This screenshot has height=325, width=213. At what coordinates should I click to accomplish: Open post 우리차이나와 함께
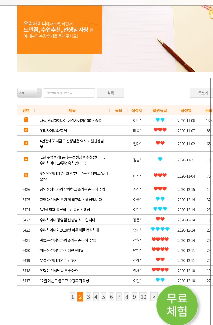pyautogui.click(x=53, y=131)
